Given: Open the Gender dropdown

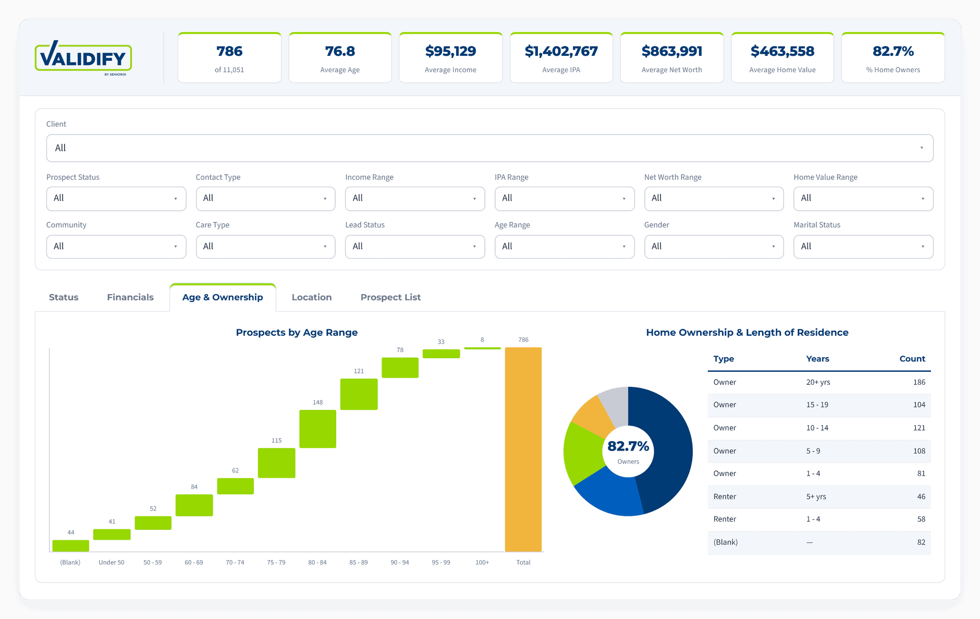Looking at the screenshot, I should [x=714, y=247].
